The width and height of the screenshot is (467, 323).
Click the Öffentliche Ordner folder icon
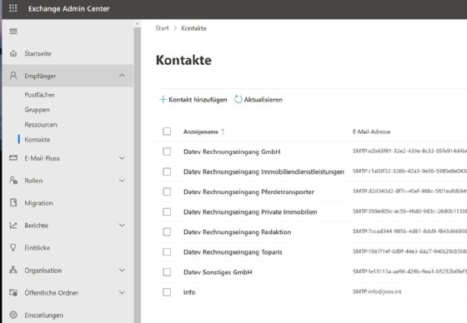click(x=13, y=292)
